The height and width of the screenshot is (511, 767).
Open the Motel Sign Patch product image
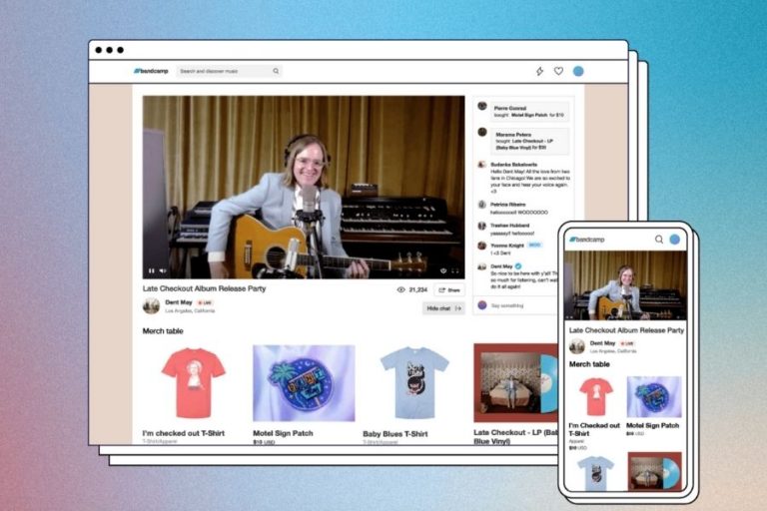pyautogui.click(x=304, y=383)
